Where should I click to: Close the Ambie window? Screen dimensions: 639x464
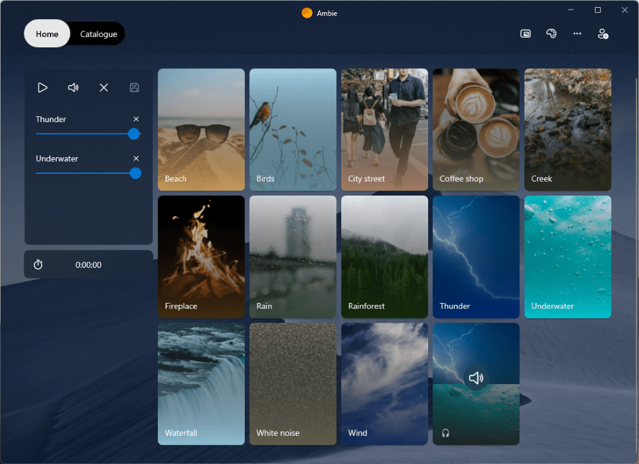tap(625, 10)
